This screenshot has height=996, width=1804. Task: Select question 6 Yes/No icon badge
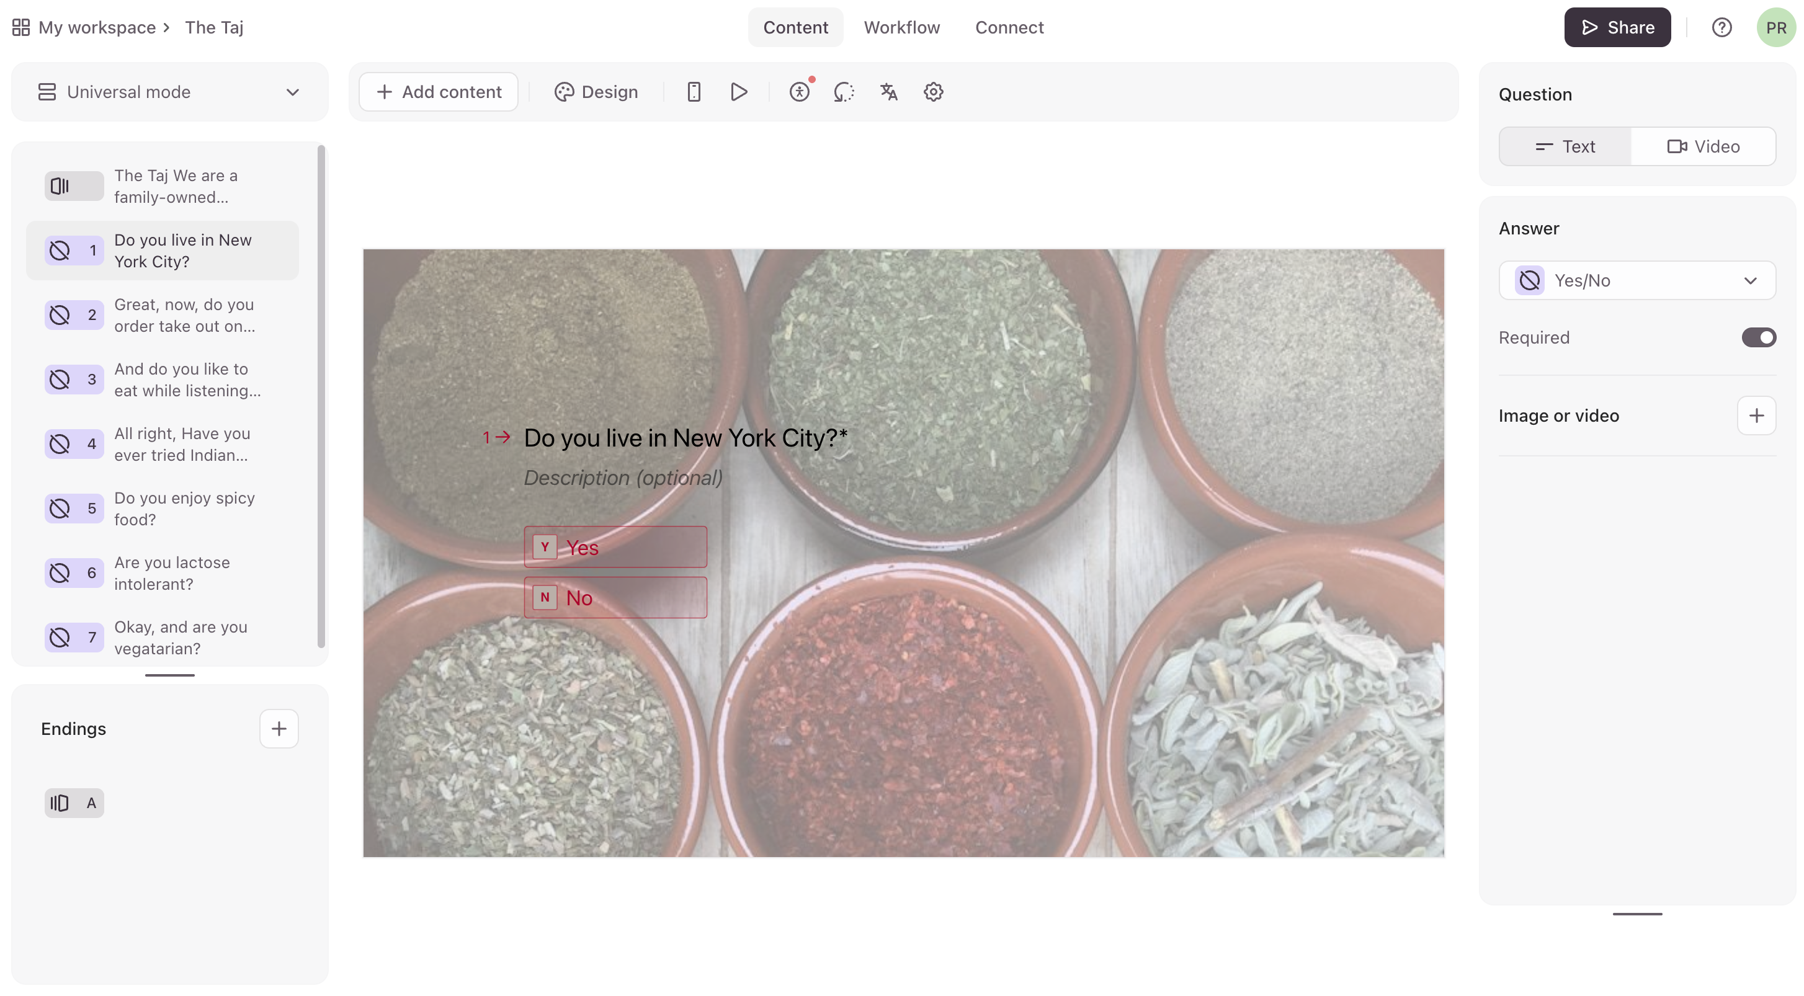coord(74,572)
